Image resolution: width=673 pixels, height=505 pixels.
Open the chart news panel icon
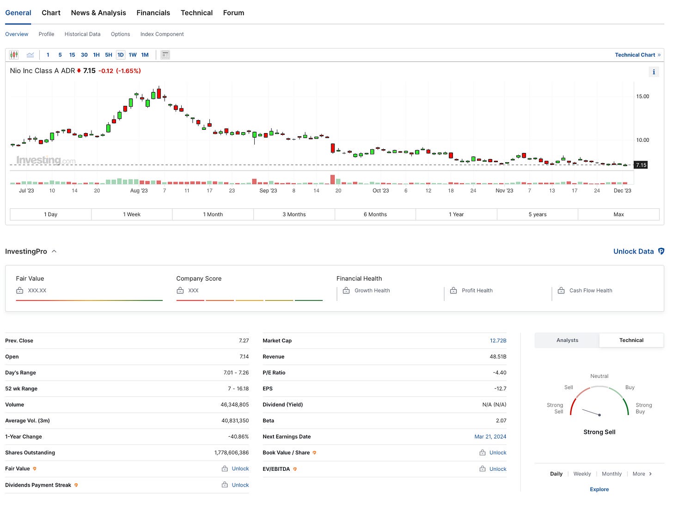point(165,55)
